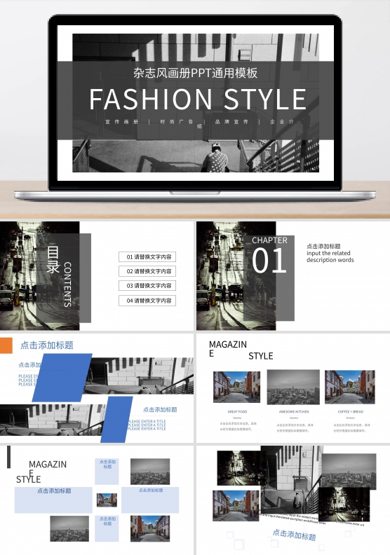The image size is (390, 555).
Task: Click the MAGAZINE STYLE heading above three photos
Action: point(241,350)
